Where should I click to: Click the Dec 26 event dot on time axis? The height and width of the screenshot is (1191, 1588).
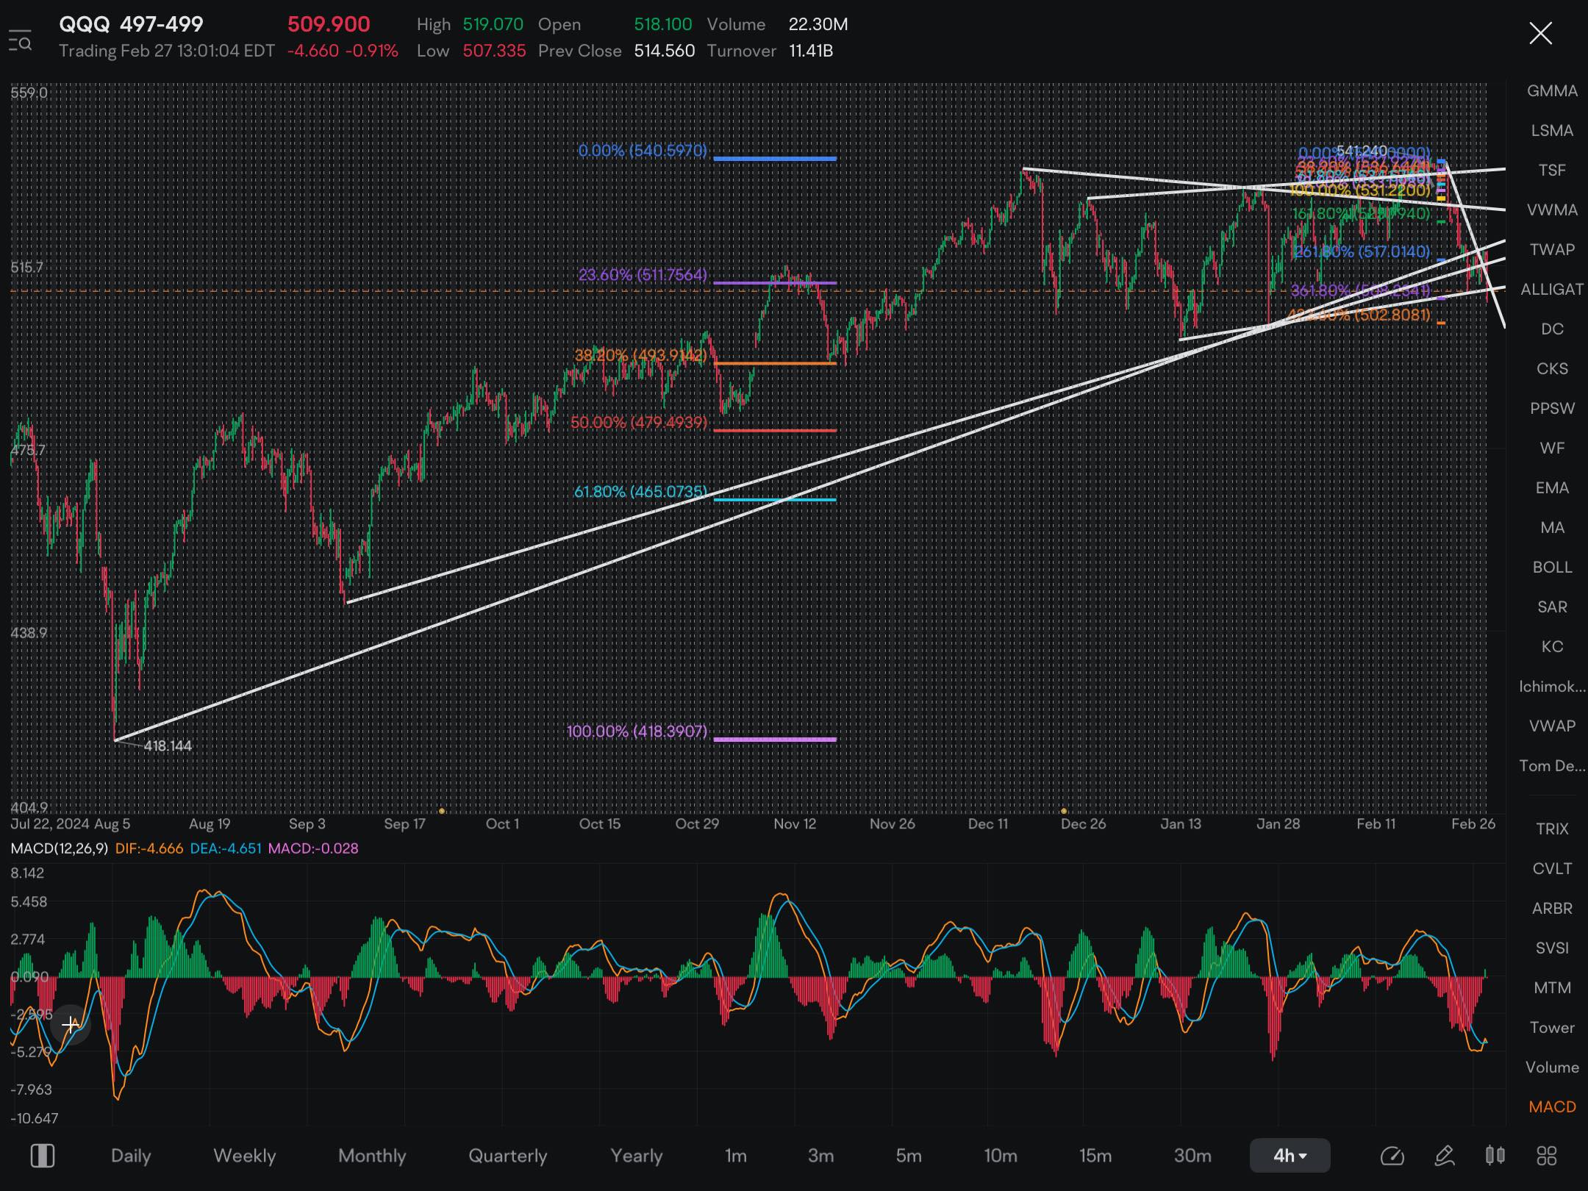pos(1064,811)
